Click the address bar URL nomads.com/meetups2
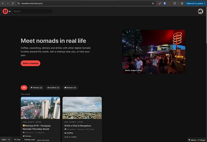 tap(32, 3)
